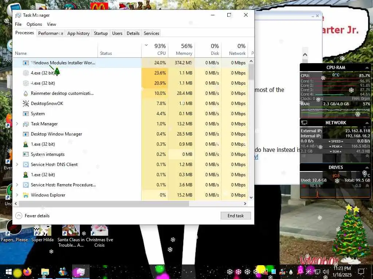
Task: Collapse the CPU-RAM widget arrow
Action: pos(367,68)
